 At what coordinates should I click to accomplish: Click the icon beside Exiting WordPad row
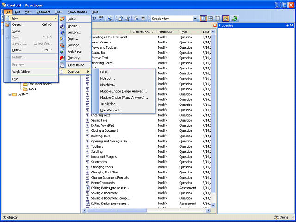[x=87, y=125]
